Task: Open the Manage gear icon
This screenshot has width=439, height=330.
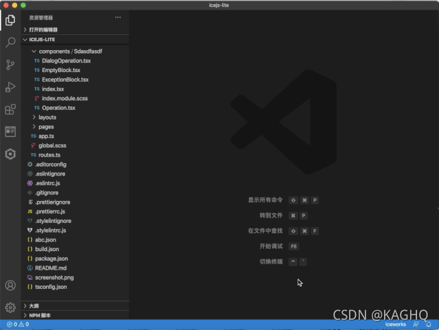Action: tap(10, 307)
